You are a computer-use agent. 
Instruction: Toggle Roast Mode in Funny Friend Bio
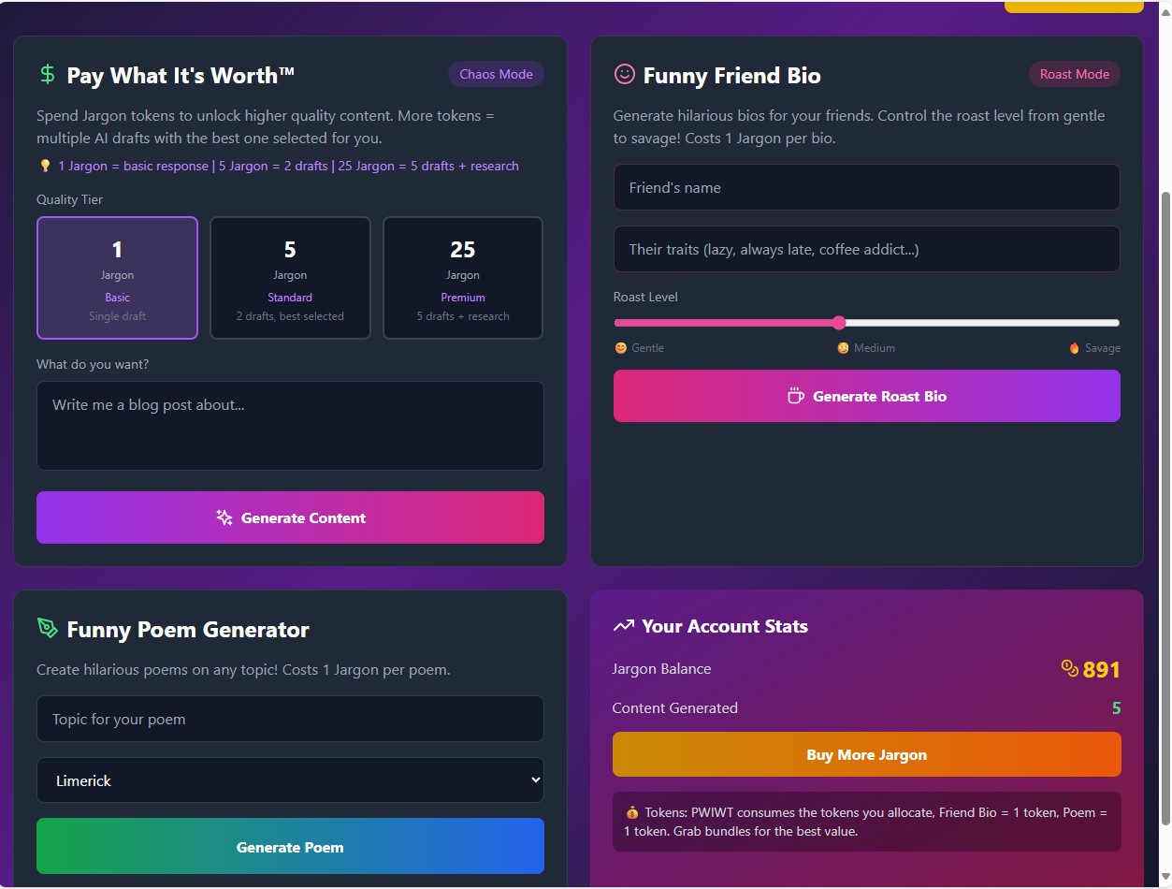tap(1074, 73)
